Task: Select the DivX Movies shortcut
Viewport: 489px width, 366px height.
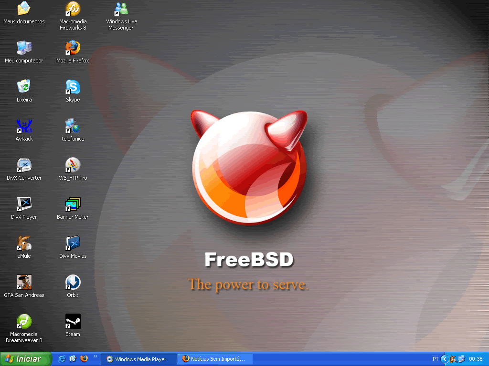Action: click(73, 243)
